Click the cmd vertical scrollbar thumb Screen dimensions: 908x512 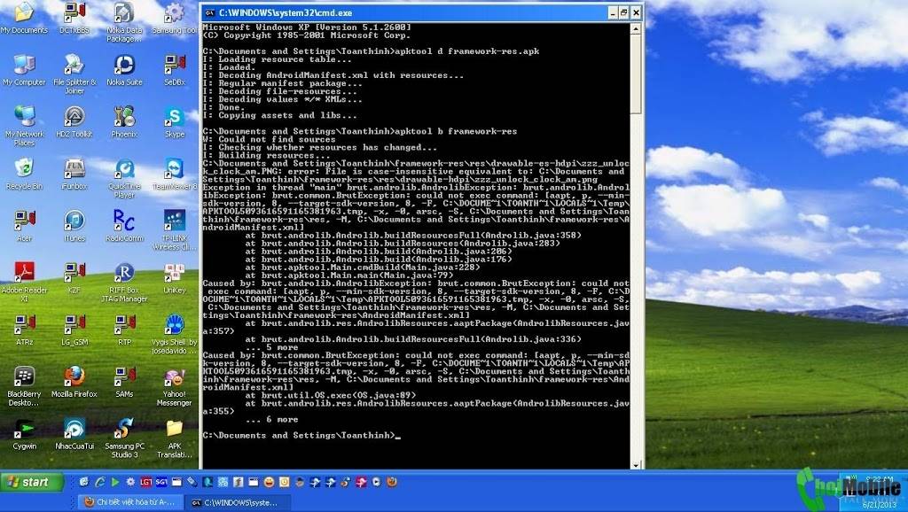point(636,74)
